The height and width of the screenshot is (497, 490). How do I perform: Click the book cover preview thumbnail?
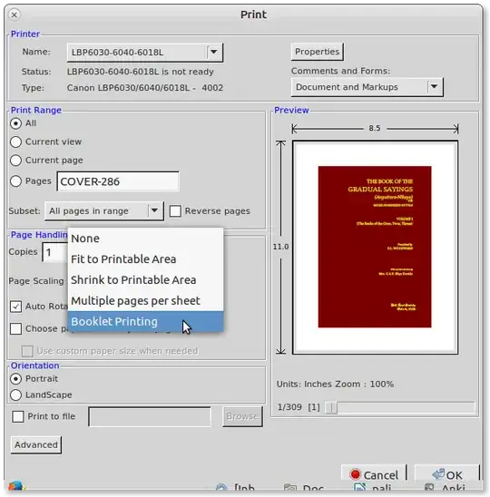(375, 247)
